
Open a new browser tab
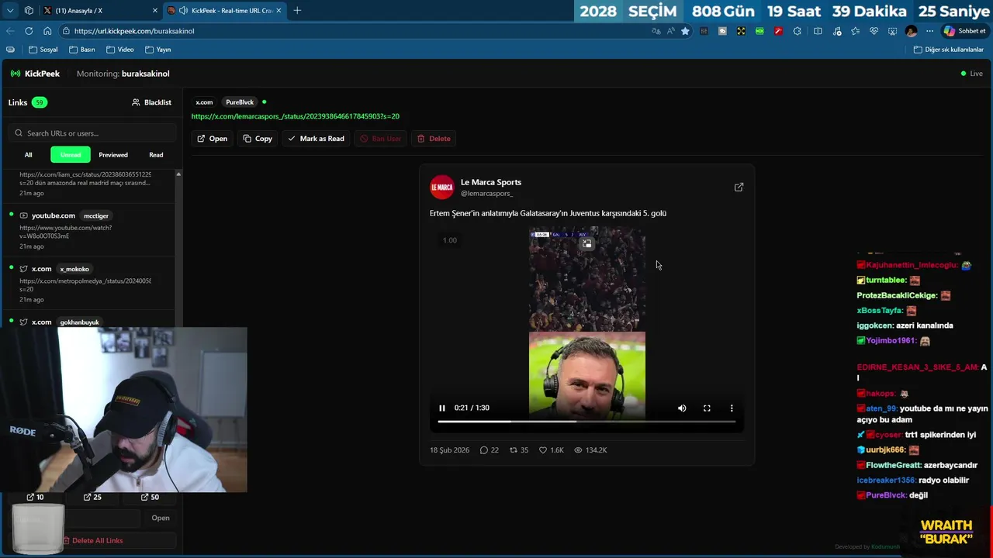297,10
